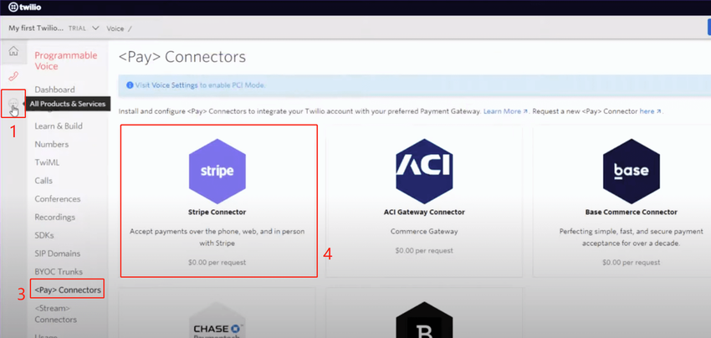Screen dimensions: 711x338
Task: Open BYOC Trunks in sidebar
Action: pyautogui.click(x=59, y=271)
